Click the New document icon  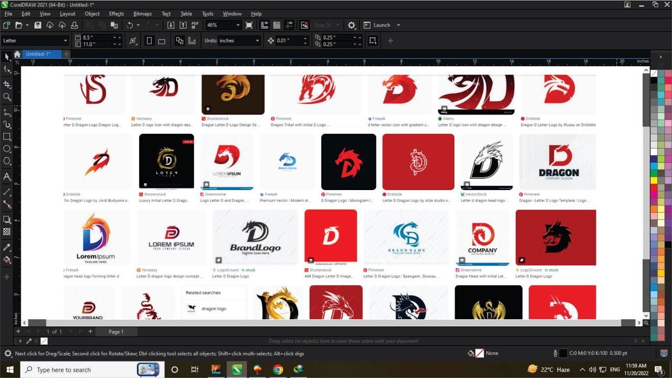[6, 25]
